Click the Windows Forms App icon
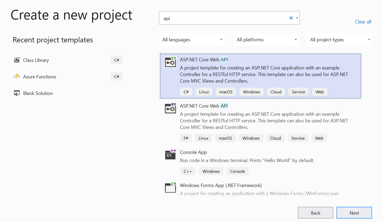Screen dimensions: 383x222 pos(170,188)
